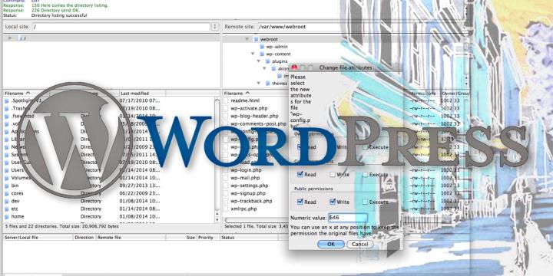Sort local files by Last modified
This screenshot has width=553, height=276.
(x=143, y=94)
